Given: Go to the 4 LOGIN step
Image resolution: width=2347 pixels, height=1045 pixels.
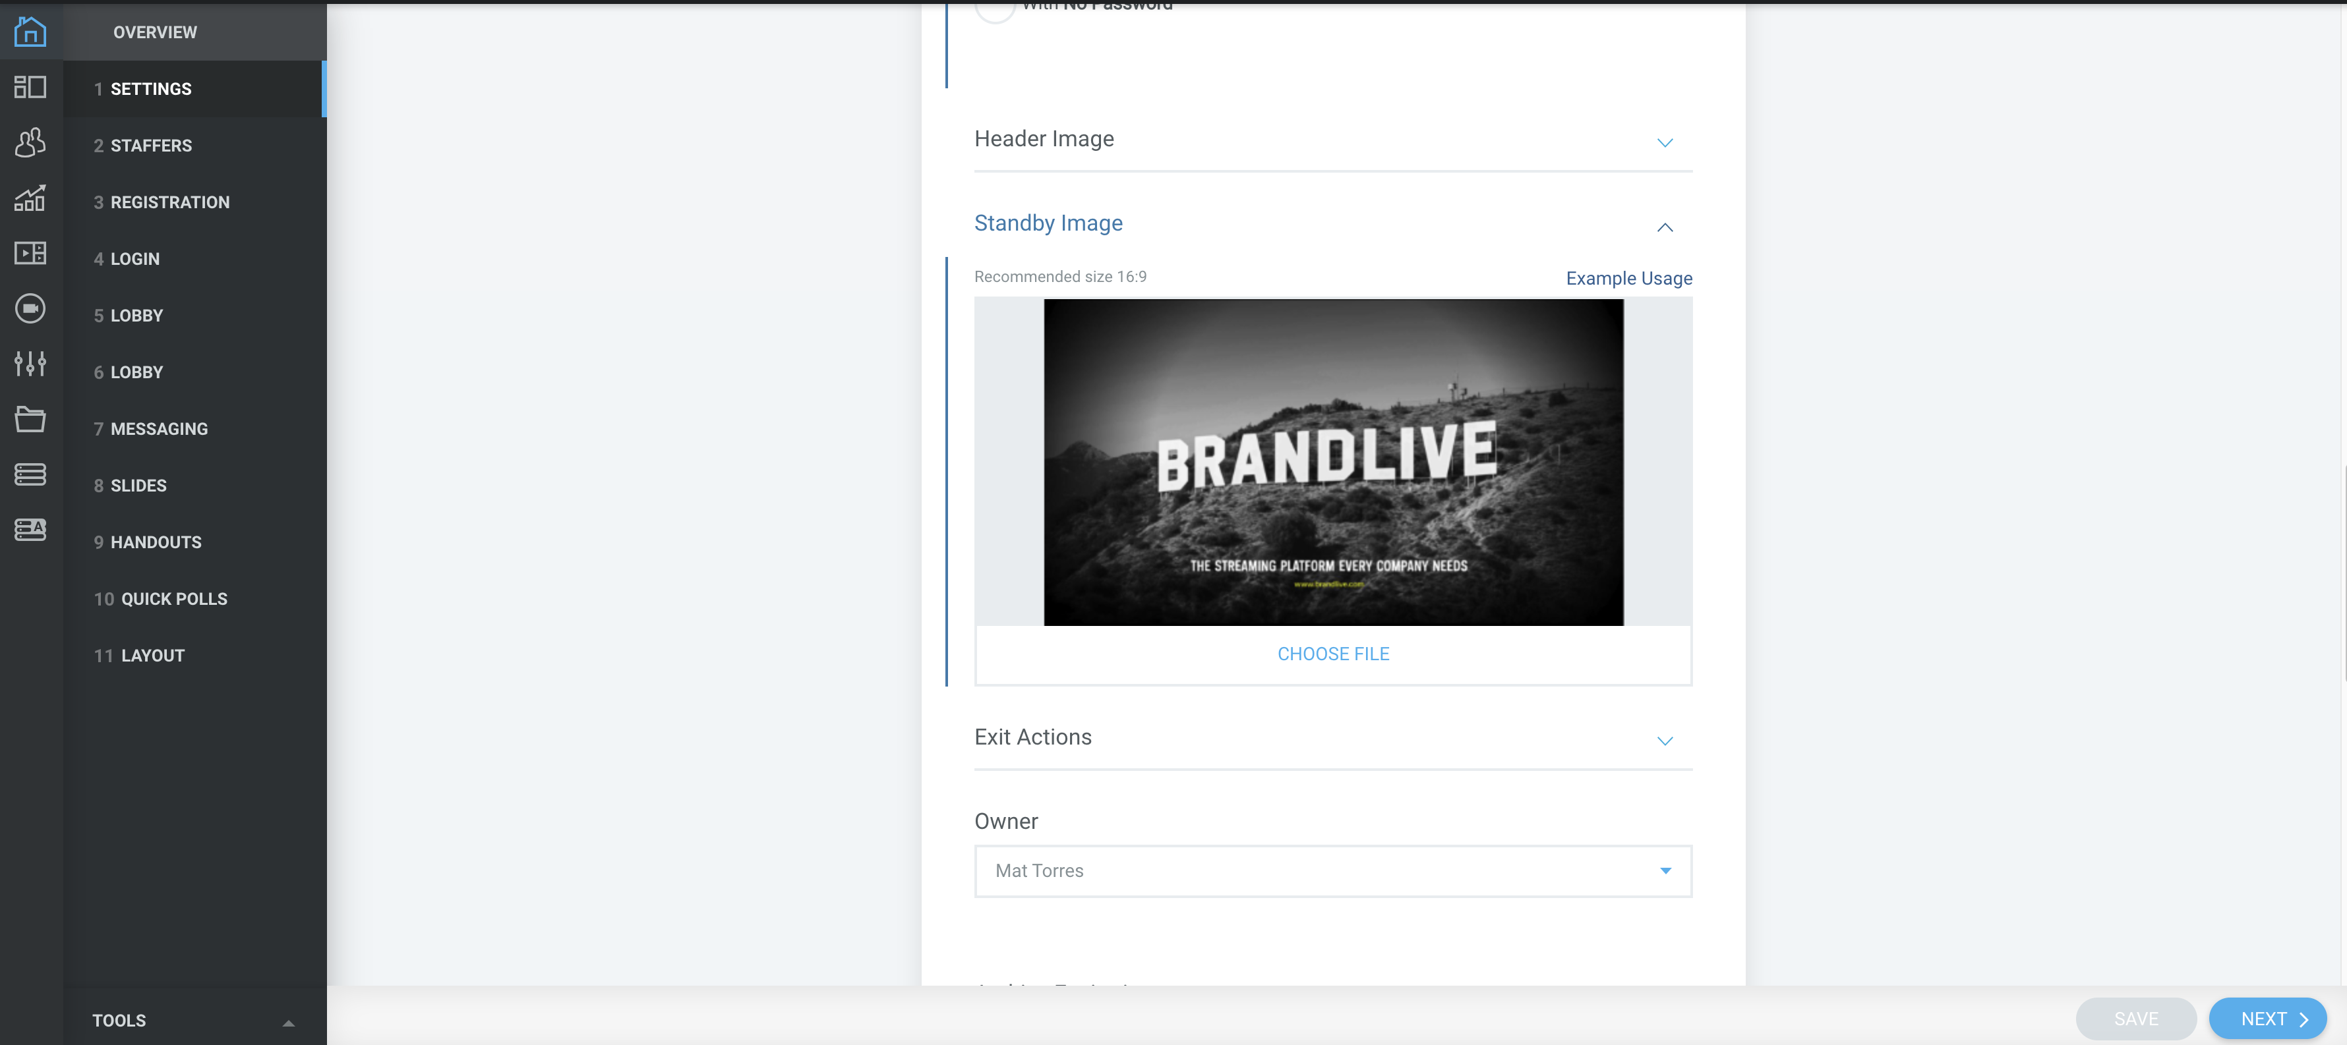Looking at the screenshot, I should pos(195,258).
